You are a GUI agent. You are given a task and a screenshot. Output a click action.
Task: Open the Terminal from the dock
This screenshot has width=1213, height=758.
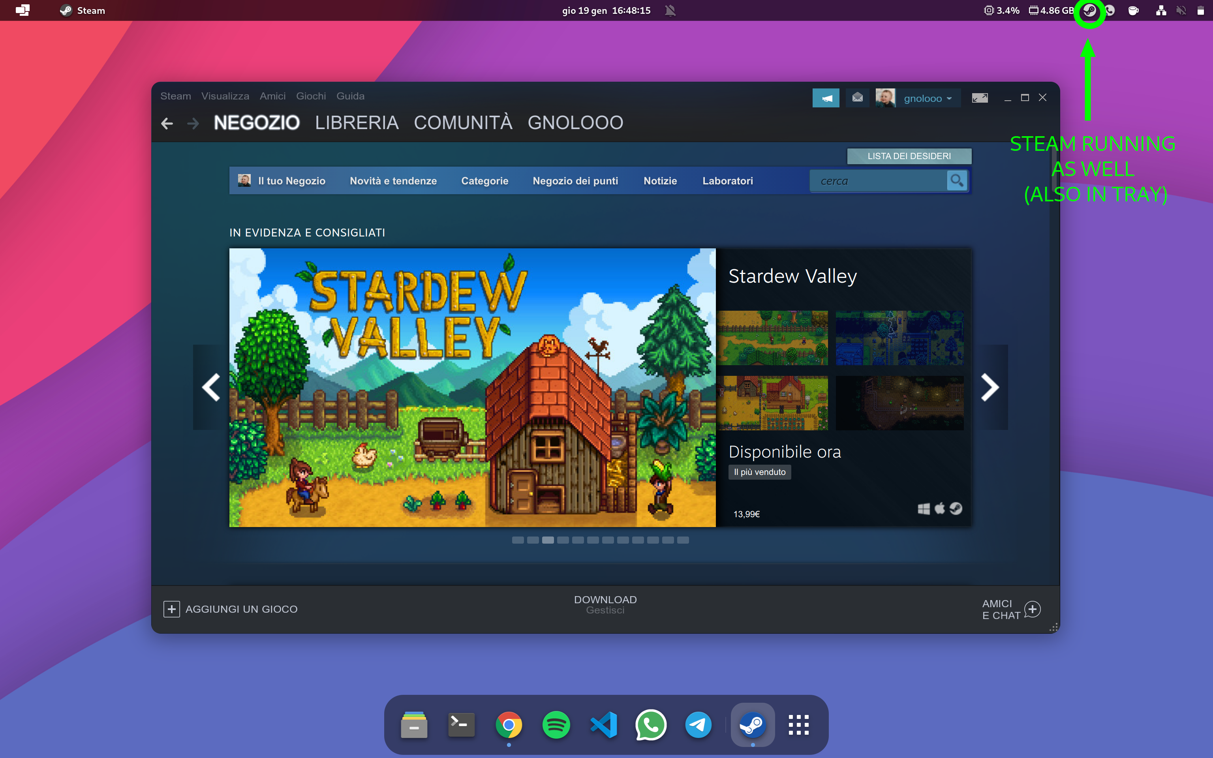461,725
